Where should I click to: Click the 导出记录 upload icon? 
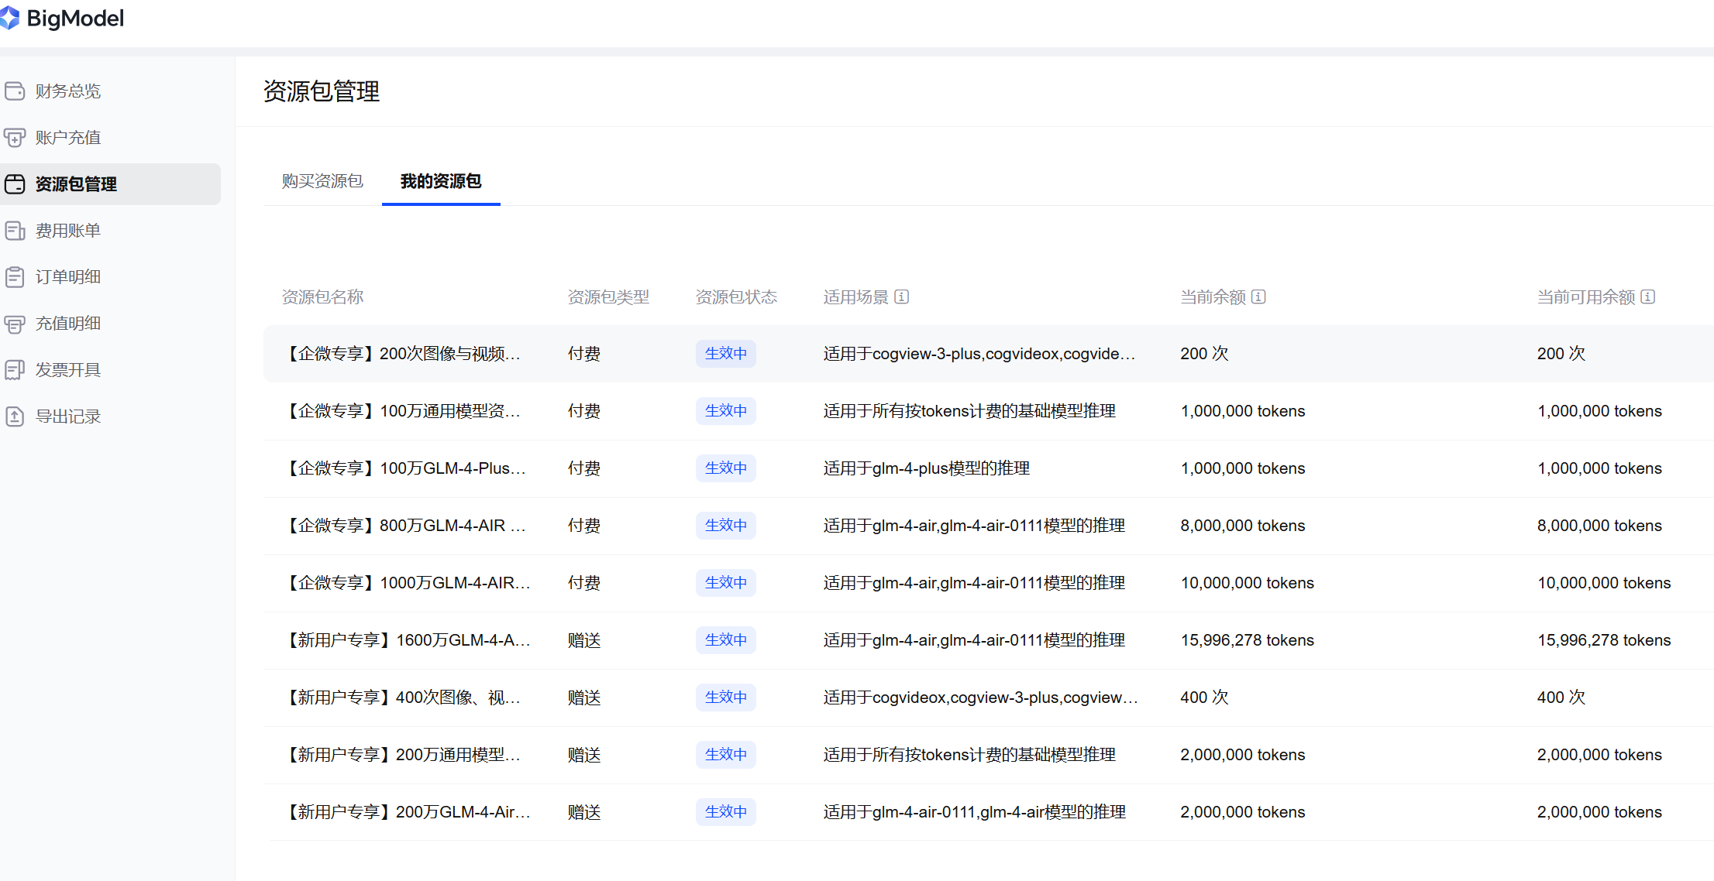(15, 417)
